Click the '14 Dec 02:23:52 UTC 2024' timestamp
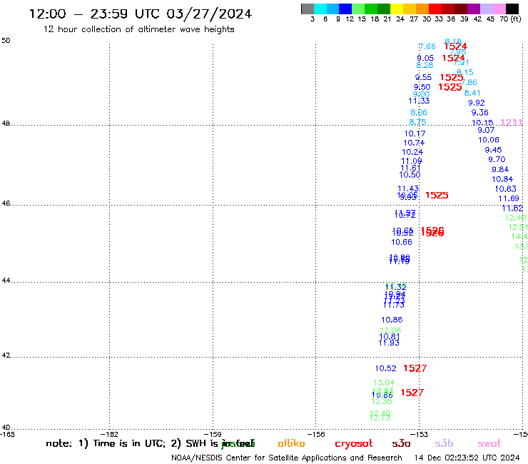 pos(467,458)
